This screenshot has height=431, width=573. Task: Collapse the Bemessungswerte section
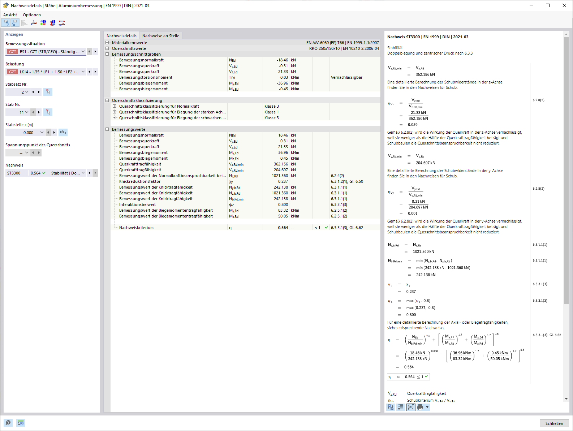(x=107, y=129)
